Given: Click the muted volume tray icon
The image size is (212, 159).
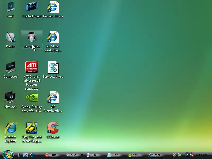Looking at the screenshot, I should pos(192,154).
